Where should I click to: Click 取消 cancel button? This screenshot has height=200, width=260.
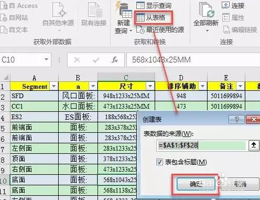click(x=240, y=184)
